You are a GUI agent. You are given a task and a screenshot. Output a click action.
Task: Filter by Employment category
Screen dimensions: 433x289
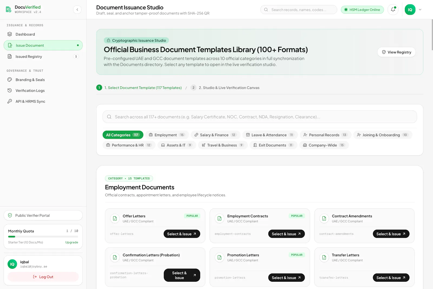pyautogui.click(x=167, y=135)
